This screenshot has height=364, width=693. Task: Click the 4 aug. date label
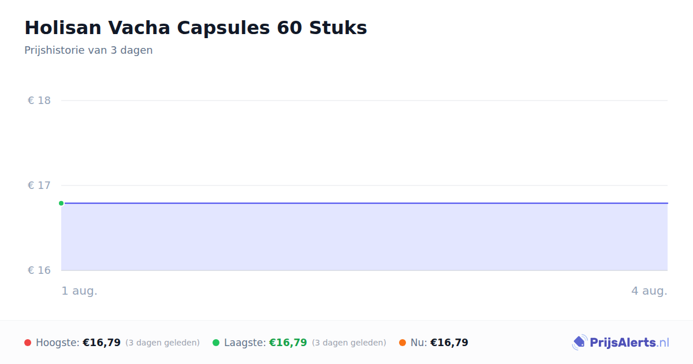(649, 291)
